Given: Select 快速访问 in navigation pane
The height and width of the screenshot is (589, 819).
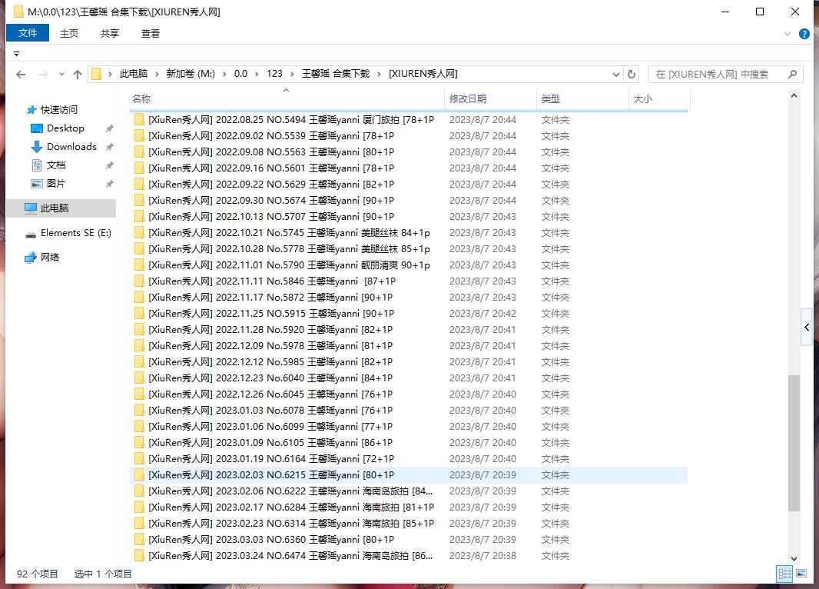Looking at the screenshot, I should 58,109.
